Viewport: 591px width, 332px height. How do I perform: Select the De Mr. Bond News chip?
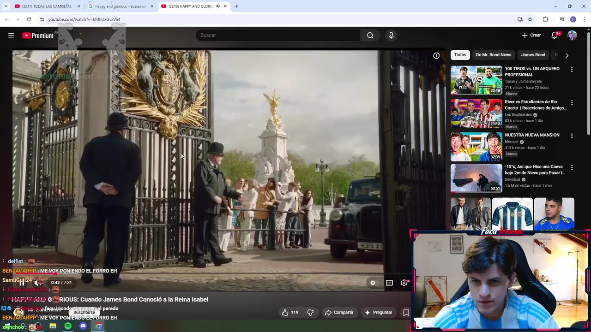click(x=494, y=55)
